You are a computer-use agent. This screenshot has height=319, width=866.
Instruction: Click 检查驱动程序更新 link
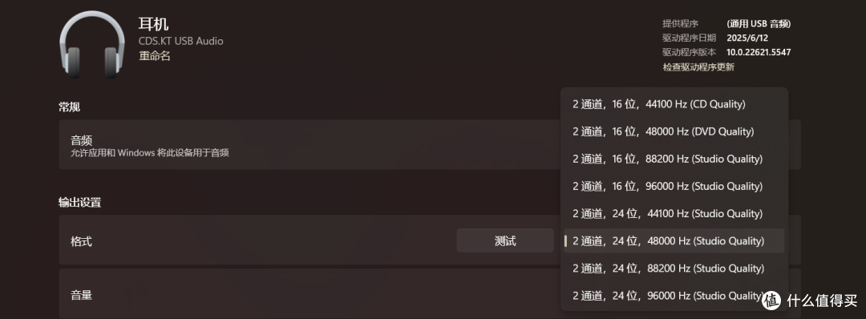698,67
